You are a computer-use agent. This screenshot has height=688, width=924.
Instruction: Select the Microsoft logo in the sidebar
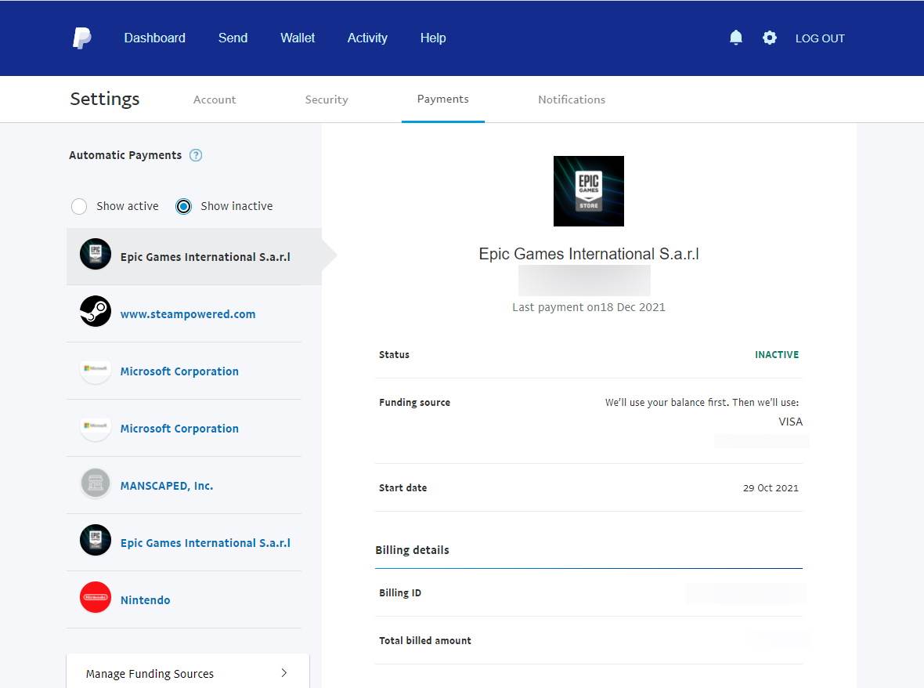tap(95, 369)
